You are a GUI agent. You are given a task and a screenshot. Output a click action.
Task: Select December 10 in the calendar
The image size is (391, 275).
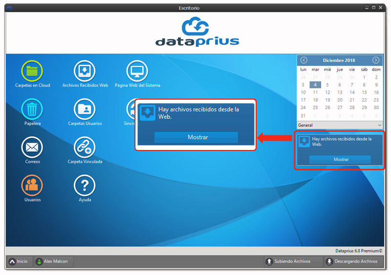303,92
